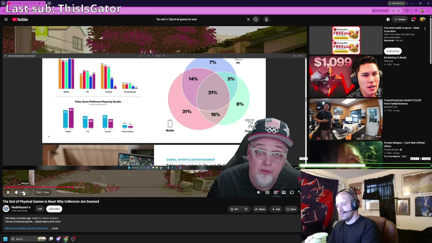Save the video to a playlist
Image resolution: width=432 pixels, height=243 pixels.
tap(291, 209)
